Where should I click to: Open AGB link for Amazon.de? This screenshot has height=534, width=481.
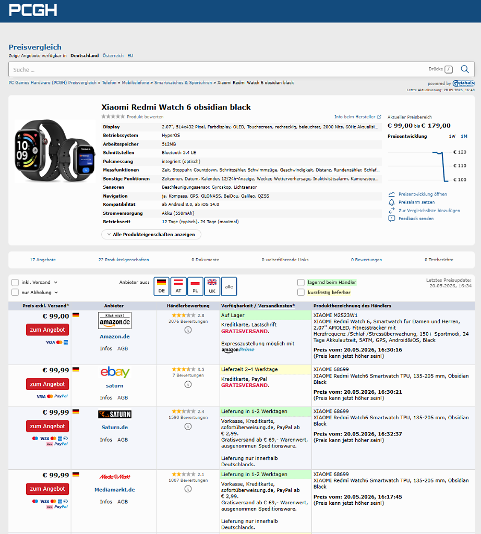coord(123,349)
